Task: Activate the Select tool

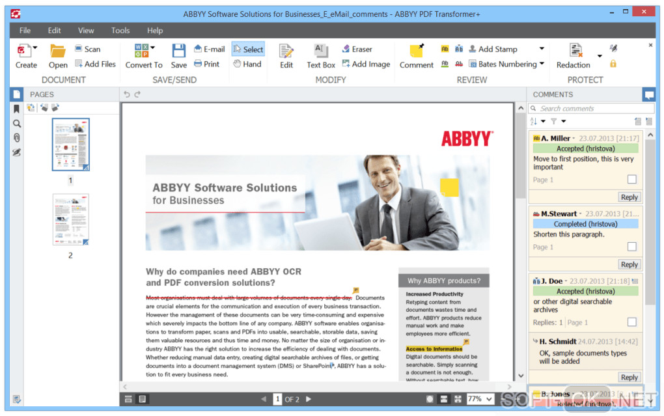Action: (248, 49)
